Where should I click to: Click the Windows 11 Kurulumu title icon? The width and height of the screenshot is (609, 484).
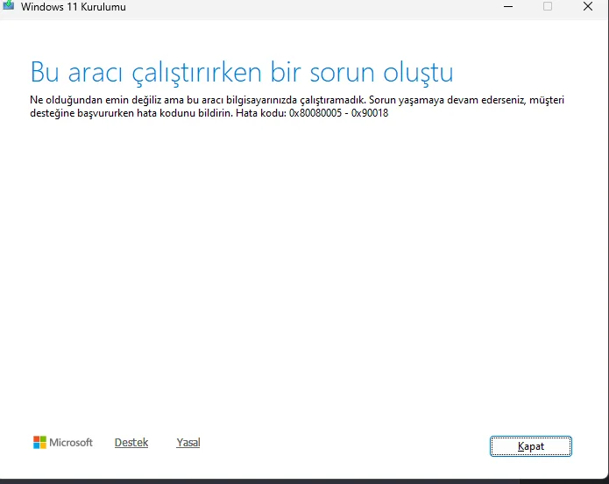(8, 5)
